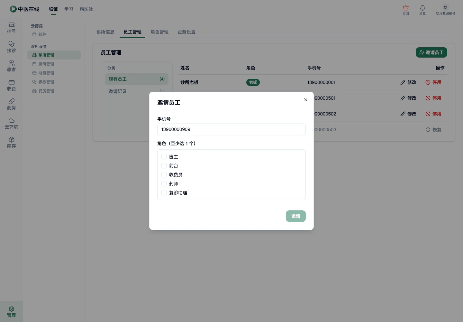
Task: Switch to 临证 top tab
Action: tap(53, 9)
